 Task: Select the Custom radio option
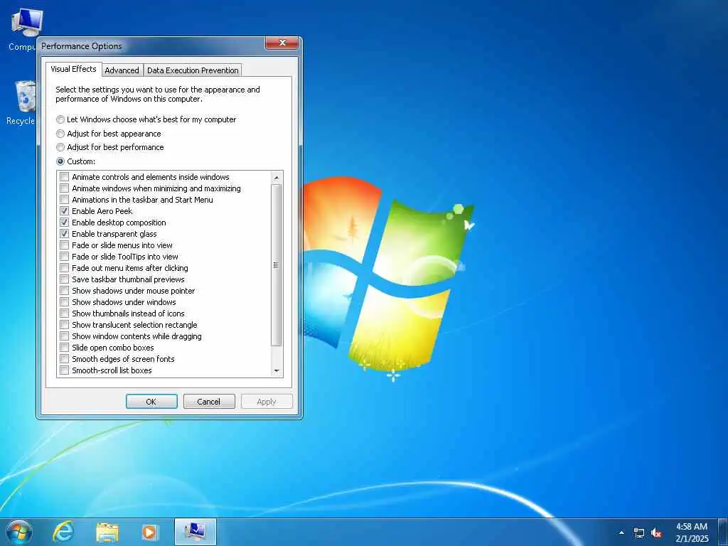click(x=75, y=161)
